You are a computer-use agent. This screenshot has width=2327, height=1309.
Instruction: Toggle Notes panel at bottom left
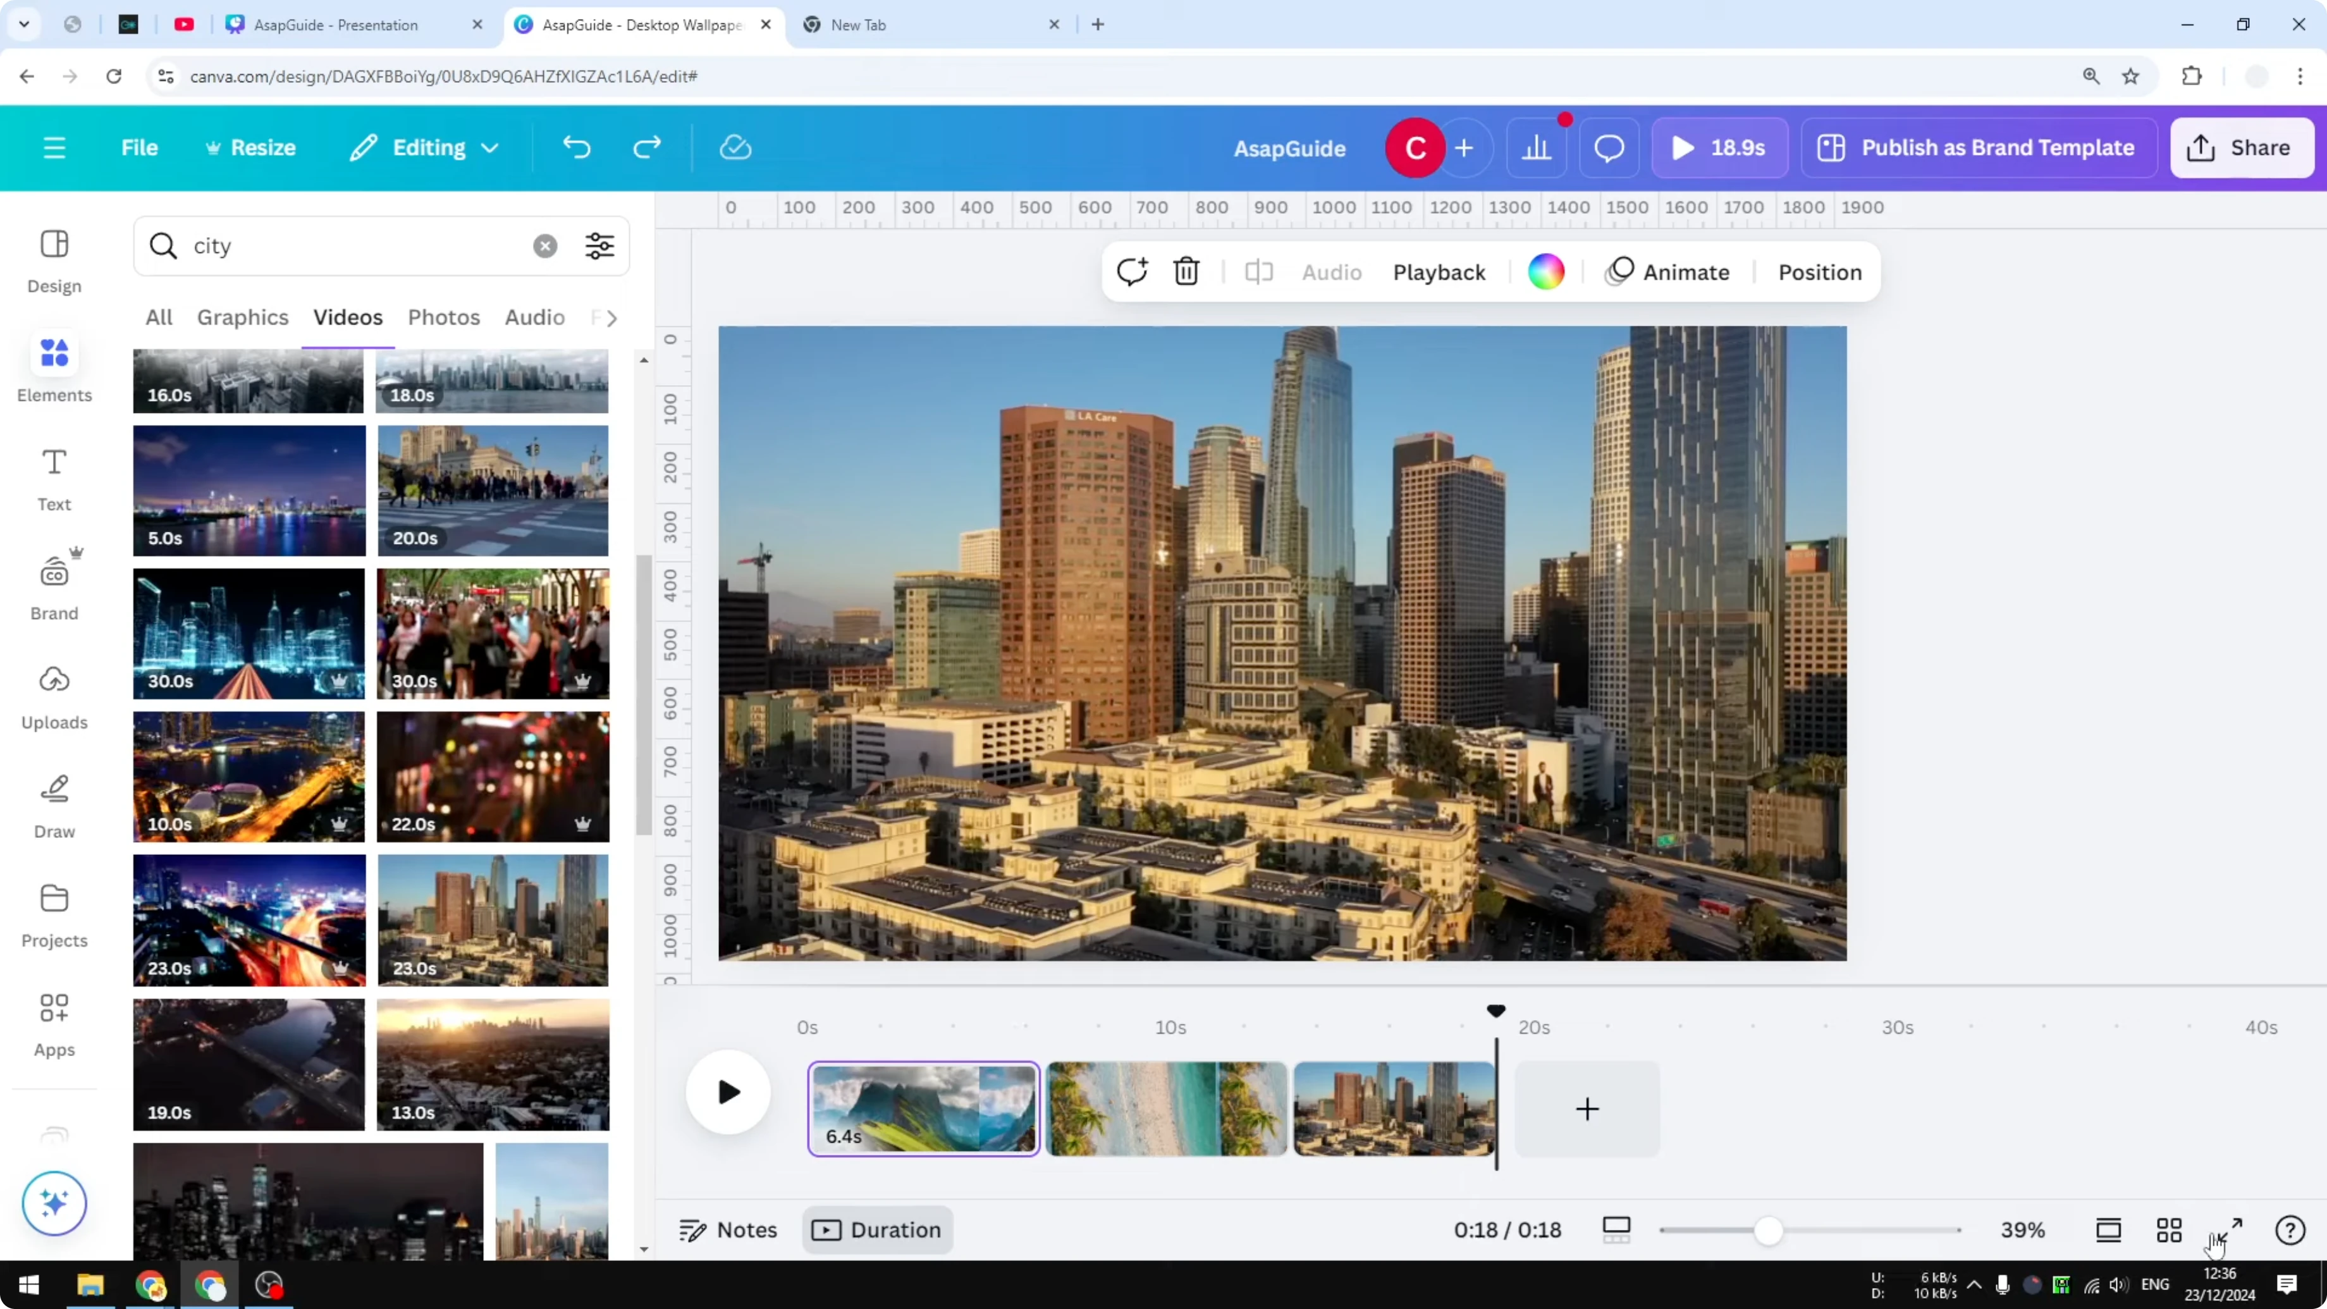[727, 1229]
